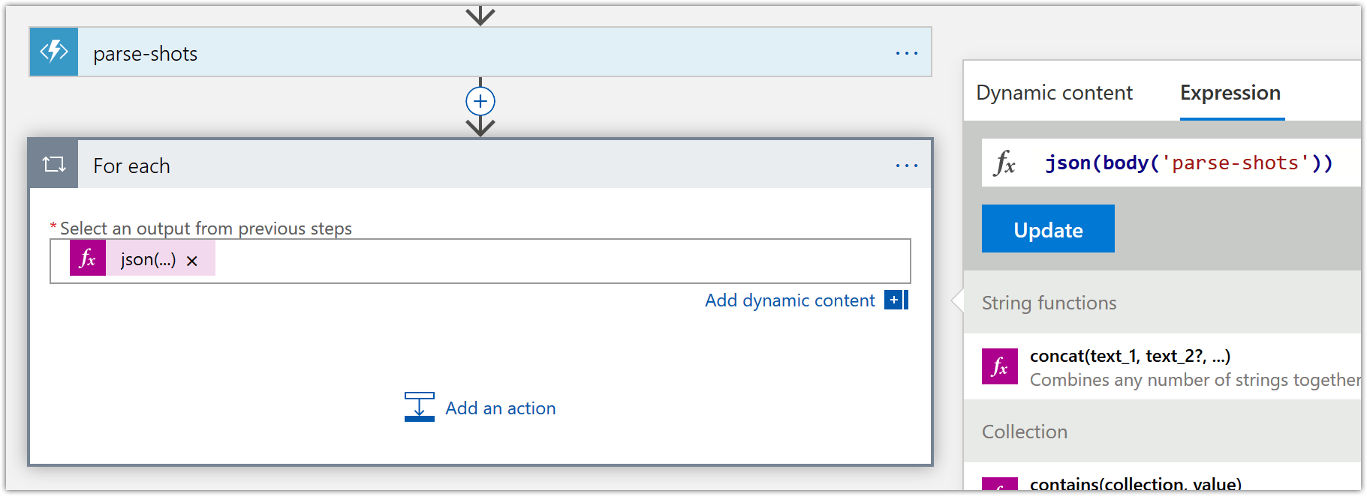Click the Add an action link

point(500,408)
